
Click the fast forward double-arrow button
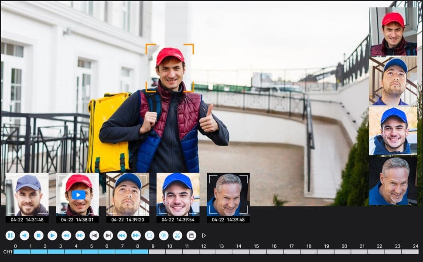coord(80,235)
